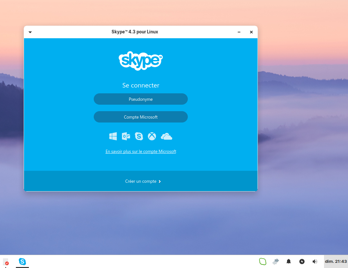
Task: Open En savoir plus sur le compte Microsoft
Action: [141, 151]
